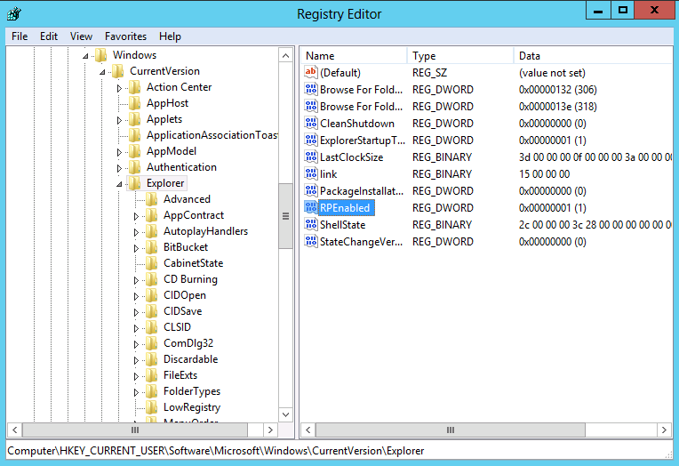Click the data value 0x0000013e (318)

558,107
